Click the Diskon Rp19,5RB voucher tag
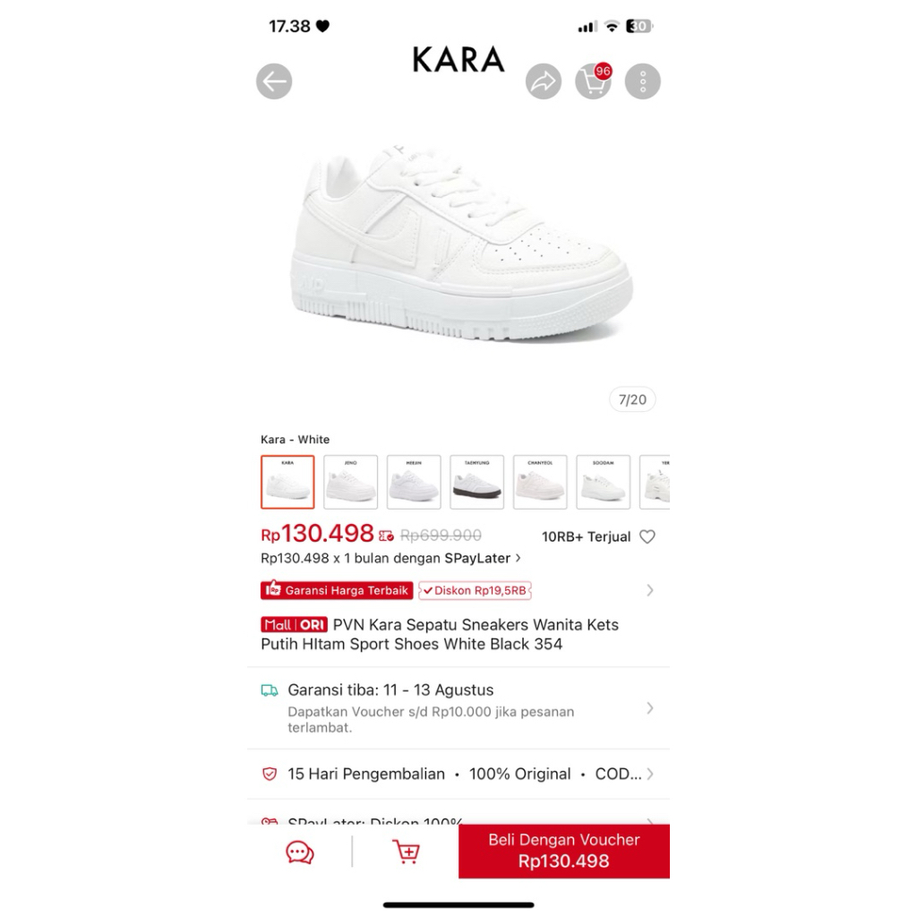Screen dimensions: 917x917 (x=475, y=591)
